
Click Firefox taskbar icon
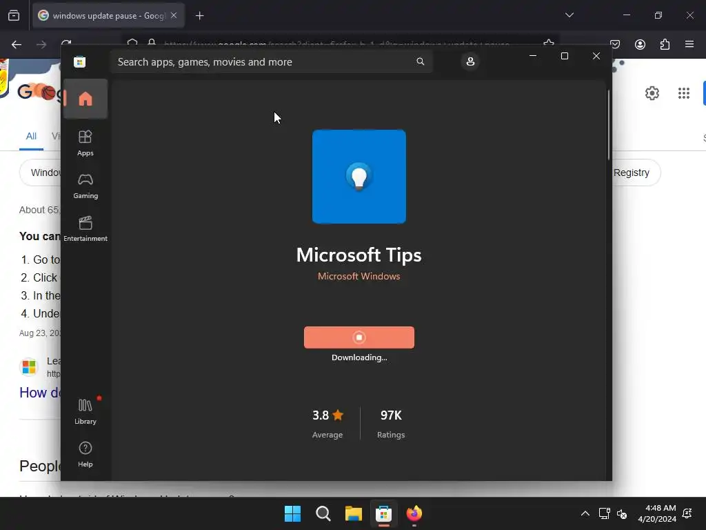coord(414,513)
